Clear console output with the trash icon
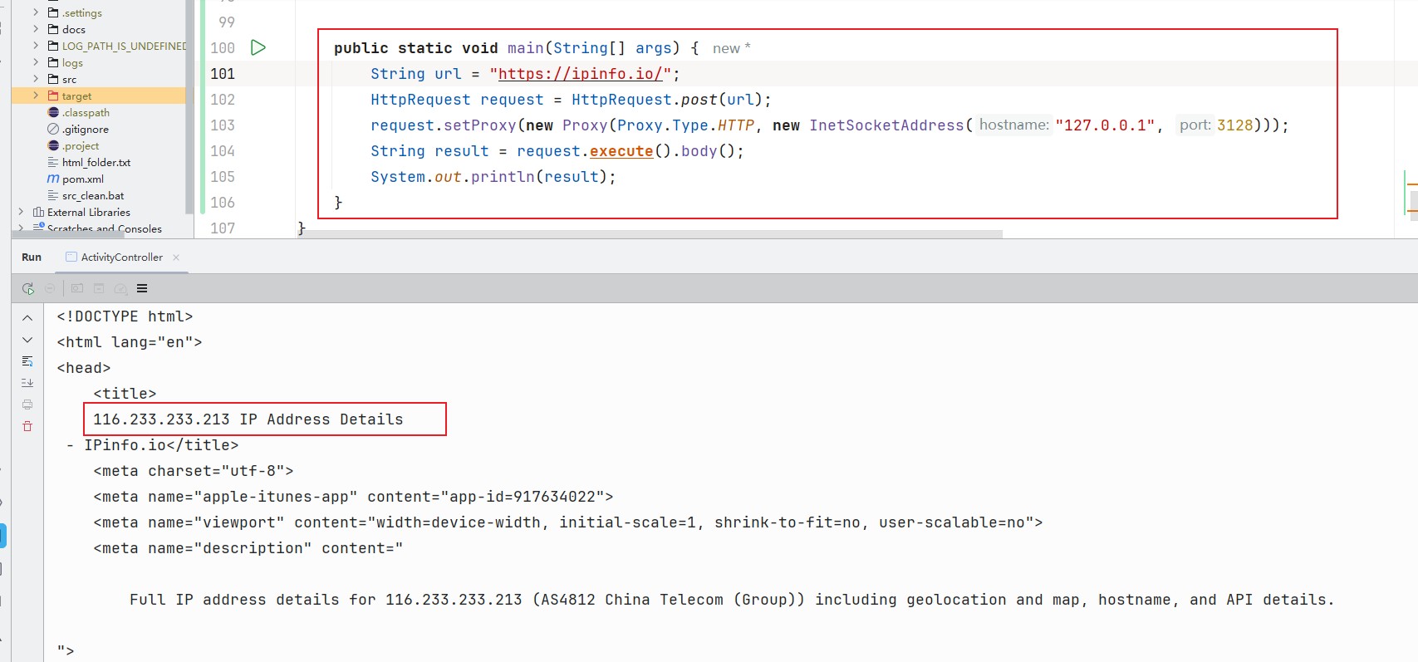1418x662 pixels. point(27,426)
